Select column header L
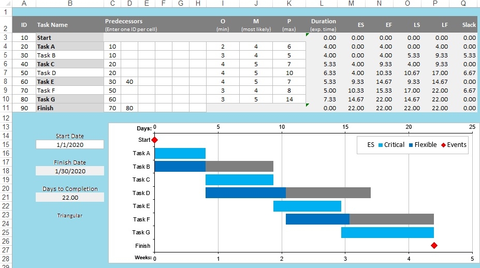Viewport: 480px width, 268px height. click(322, 4)
